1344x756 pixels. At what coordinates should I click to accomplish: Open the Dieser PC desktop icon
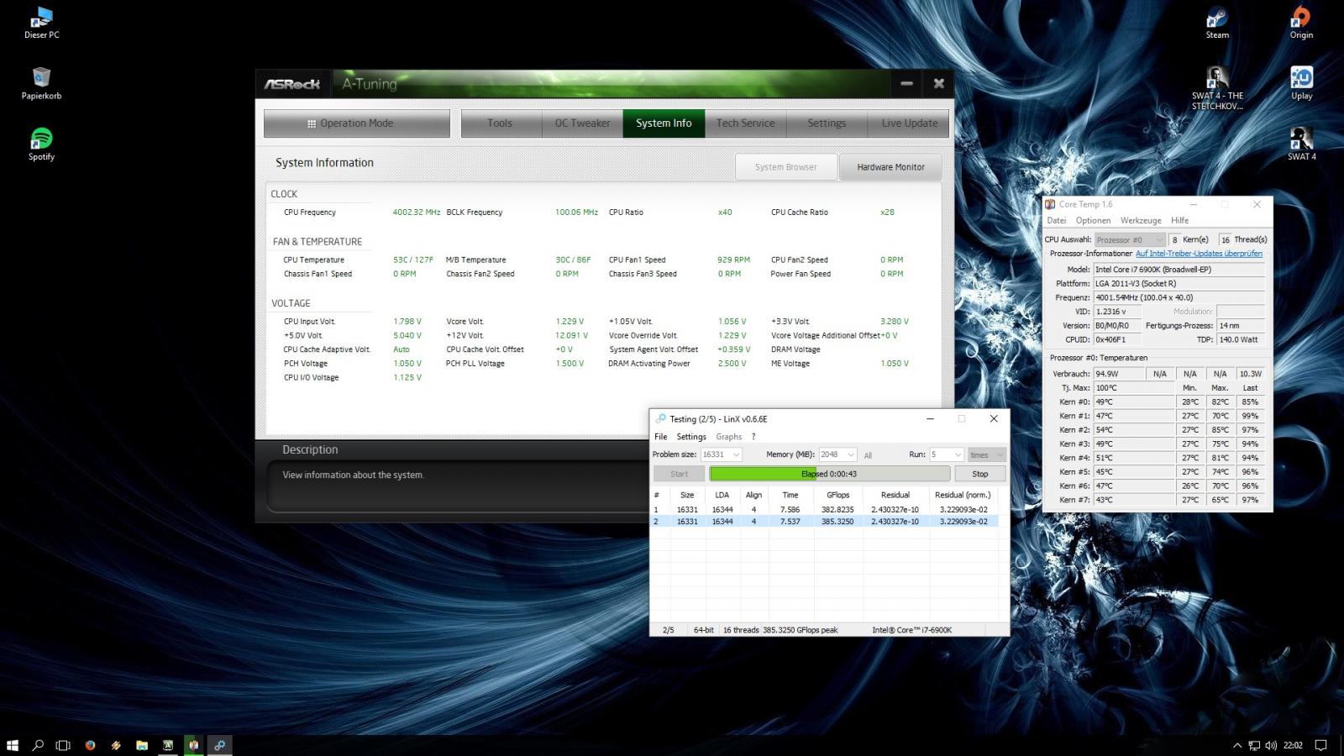[41, 24]
